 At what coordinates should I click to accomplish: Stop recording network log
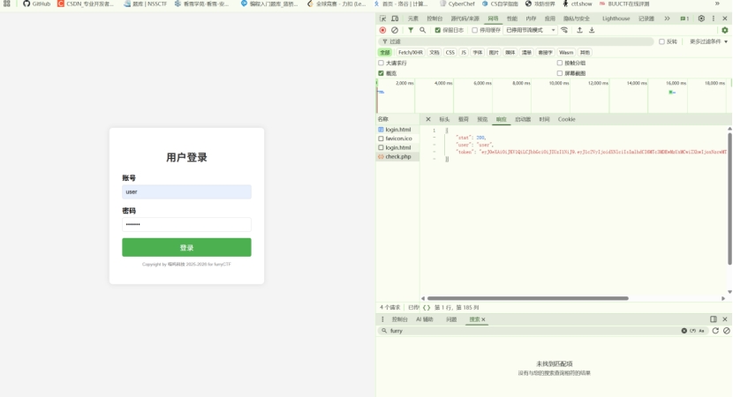pos(383,30)
